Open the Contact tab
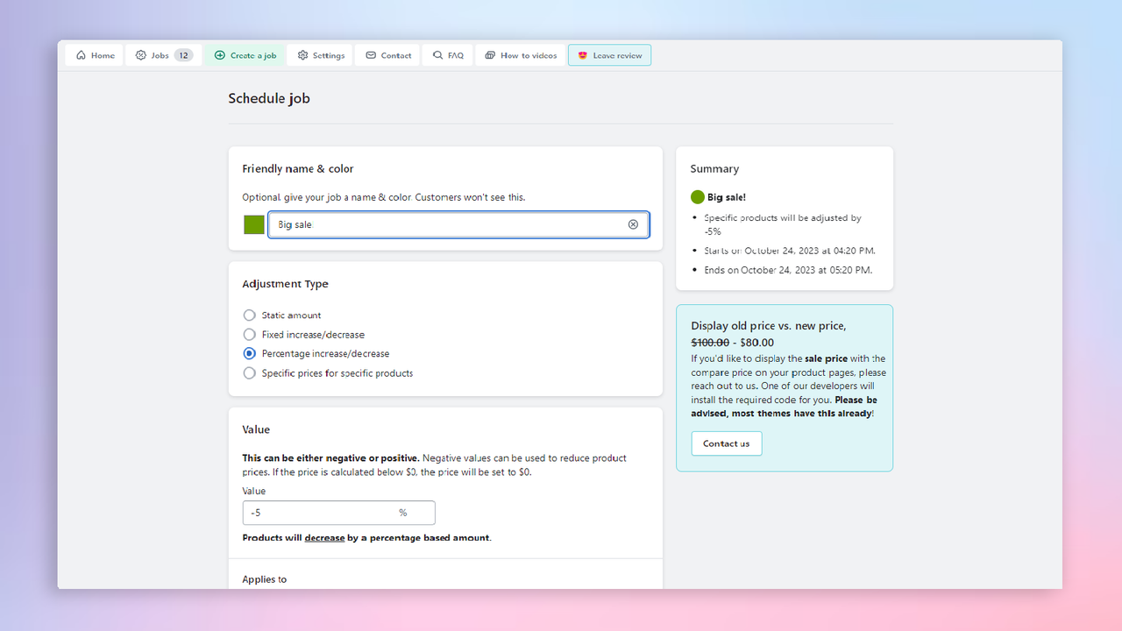 point(388,55)
